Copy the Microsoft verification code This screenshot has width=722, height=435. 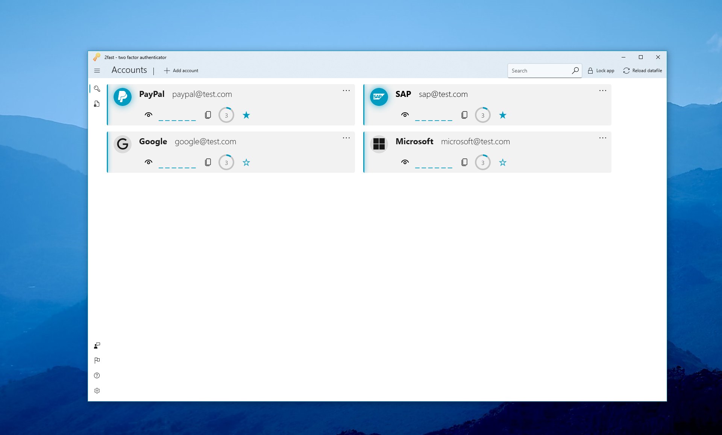tap(464, 162)
